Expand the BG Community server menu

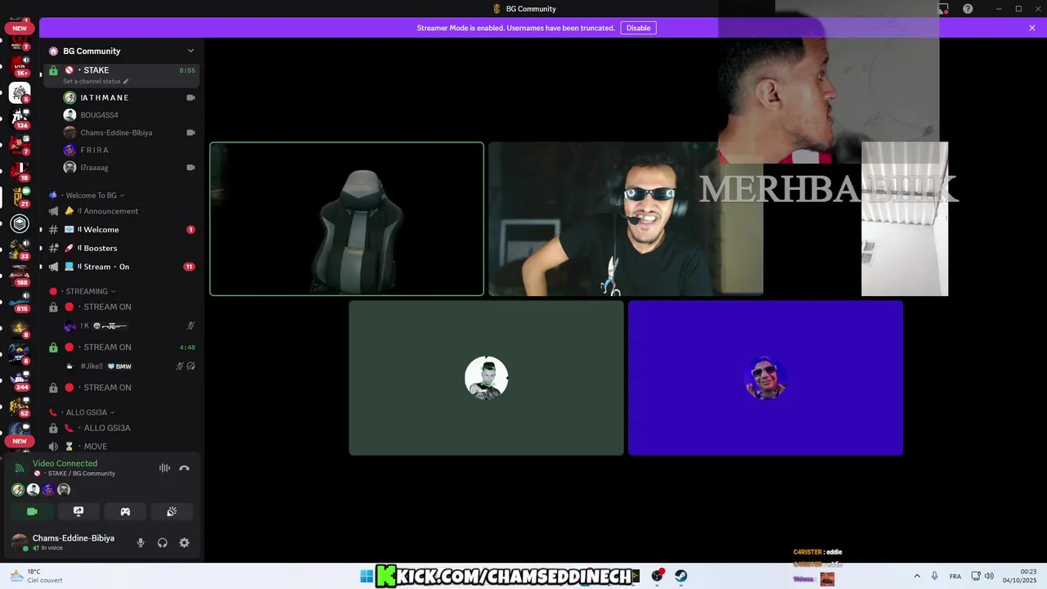(x=123, y=51)
